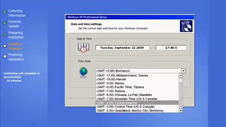This screenshot has width=226, height=127.
Task: Pick Chihuahua, La Paz, Mazatlan entry
Action: click(x=137, y=95)
